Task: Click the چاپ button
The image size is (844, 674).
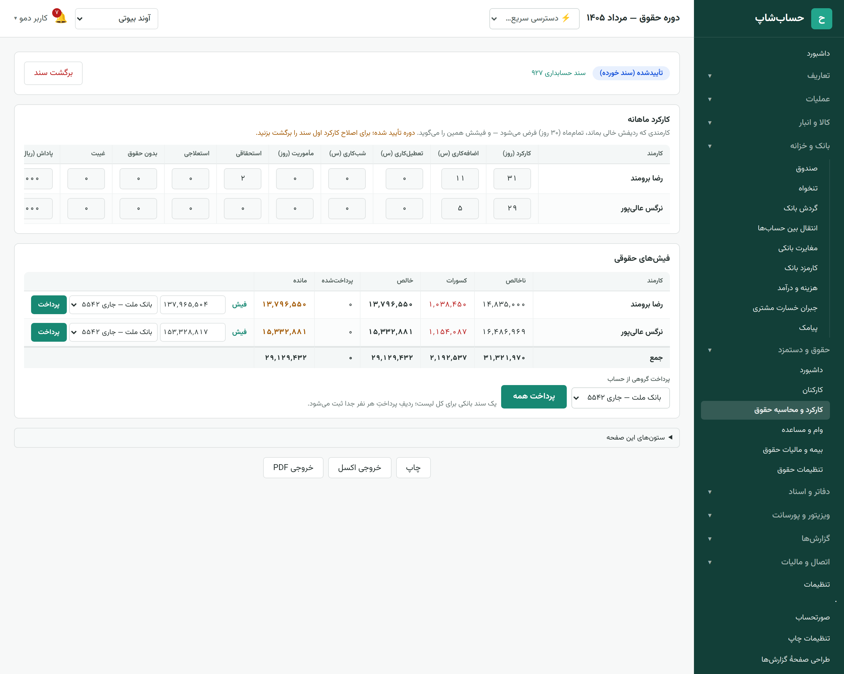Action: pyautogui.click(x=413, y=468)
